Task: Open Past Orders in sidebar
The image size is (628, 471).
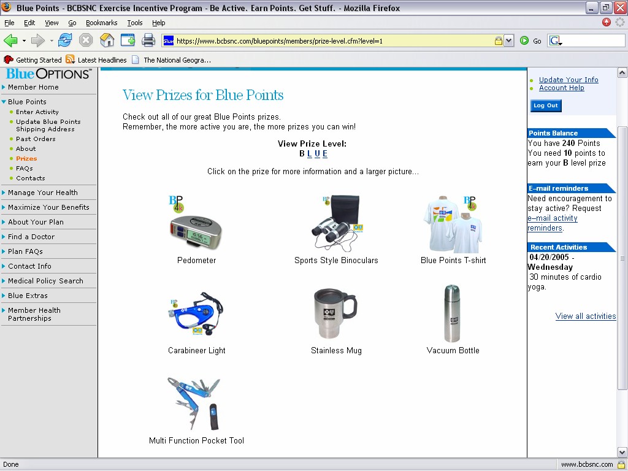Action: click(36, 139)
